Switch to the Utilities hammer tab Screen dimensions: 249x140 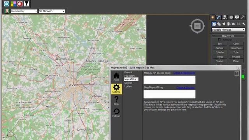pyautogui.click(x=243, y=17)
